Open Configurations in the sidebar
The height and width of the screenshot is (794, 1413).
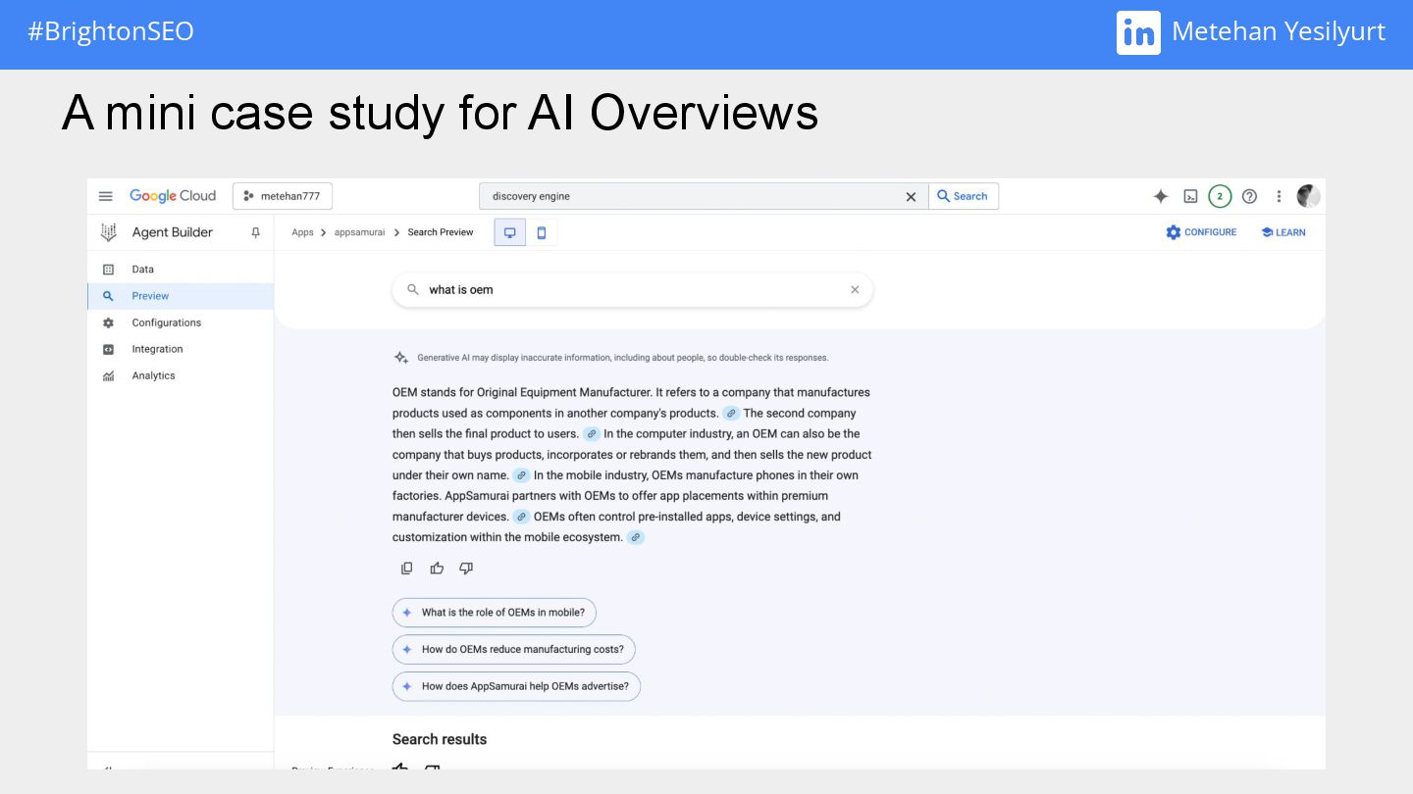click(180, 323)
